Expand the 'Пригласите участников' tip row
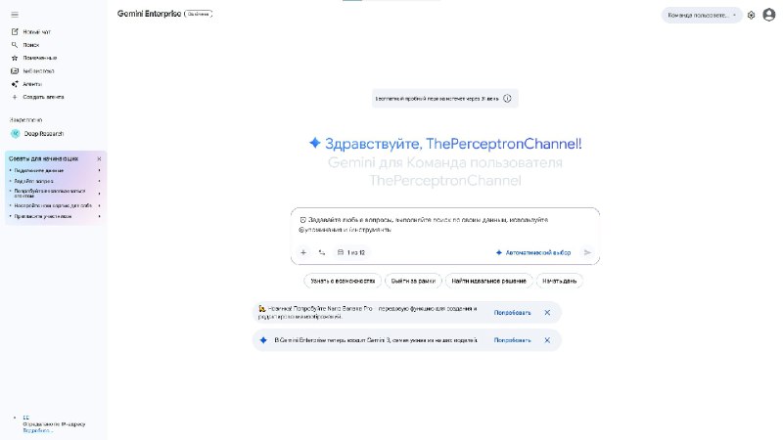This screenshot has width=783, height=440. pos(55,216)
